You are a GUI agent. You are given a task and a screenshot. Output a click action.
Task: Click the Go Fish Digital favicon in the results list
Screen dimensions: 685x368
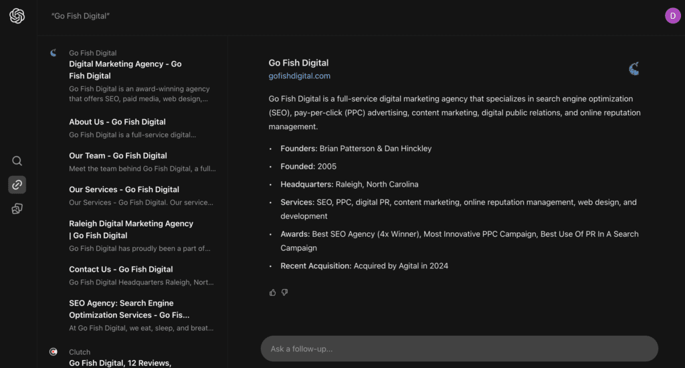pos(54,53)
